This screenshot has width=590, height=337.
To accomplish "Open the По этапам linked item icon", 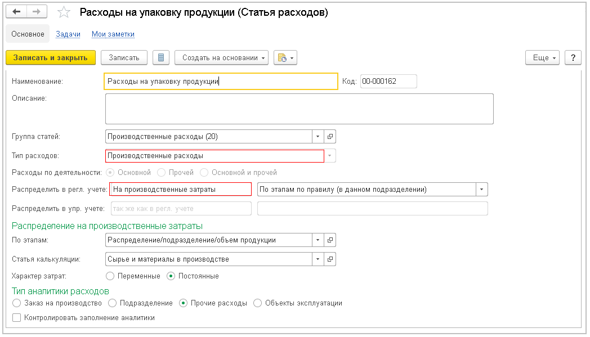I will [x=330, y=240].
